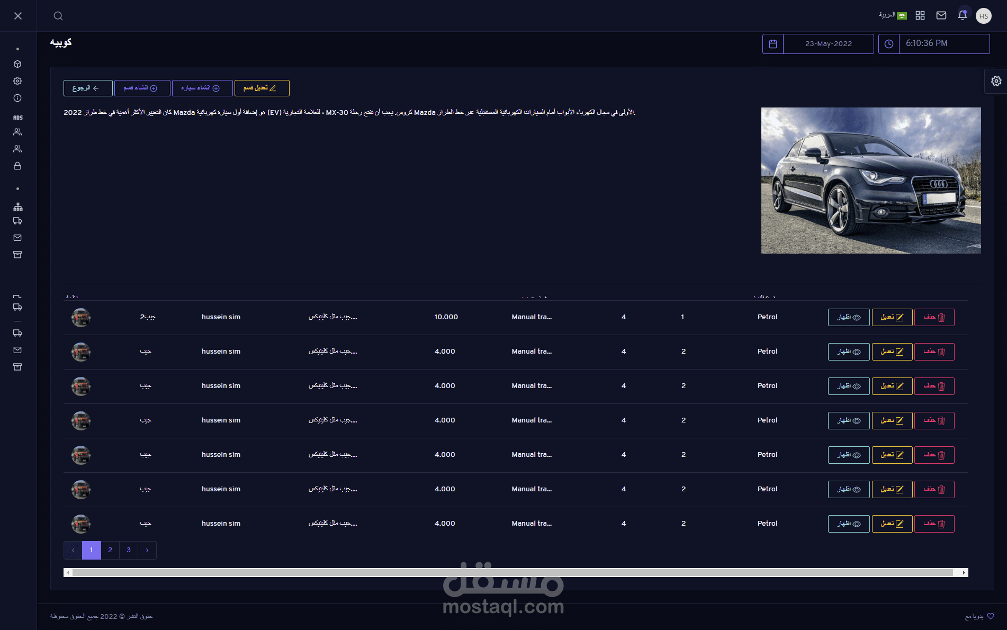
Task: Click the horizontal scrollbar's left arrow
Action: click(67, 572)
